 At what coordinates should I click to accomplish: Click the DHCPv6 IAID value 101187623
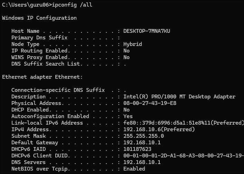coord(137,149)
